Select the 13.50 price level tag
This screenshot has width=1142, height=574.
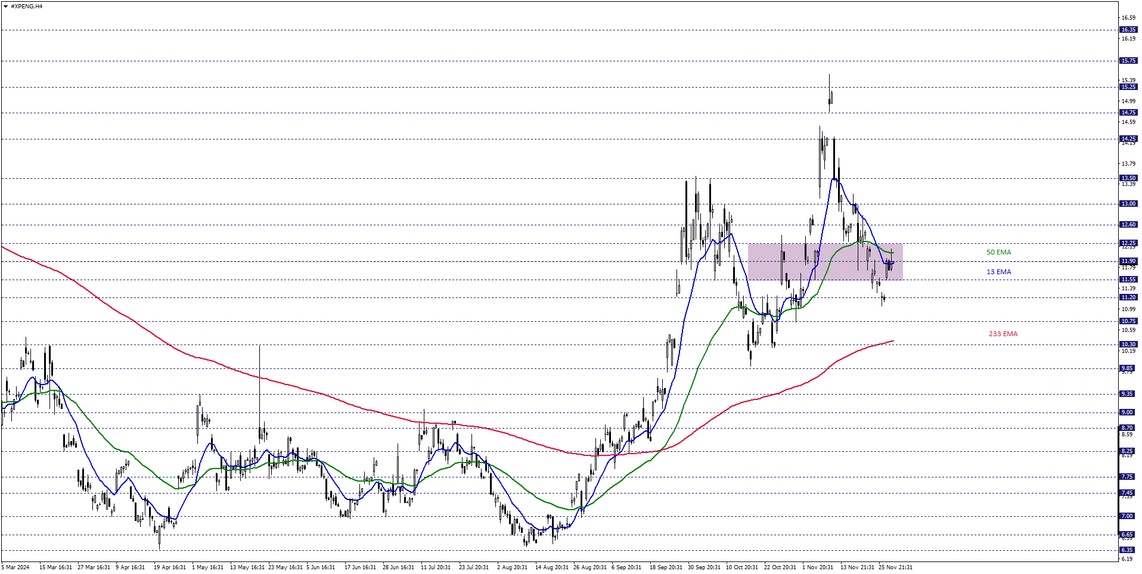[1128, 178]
